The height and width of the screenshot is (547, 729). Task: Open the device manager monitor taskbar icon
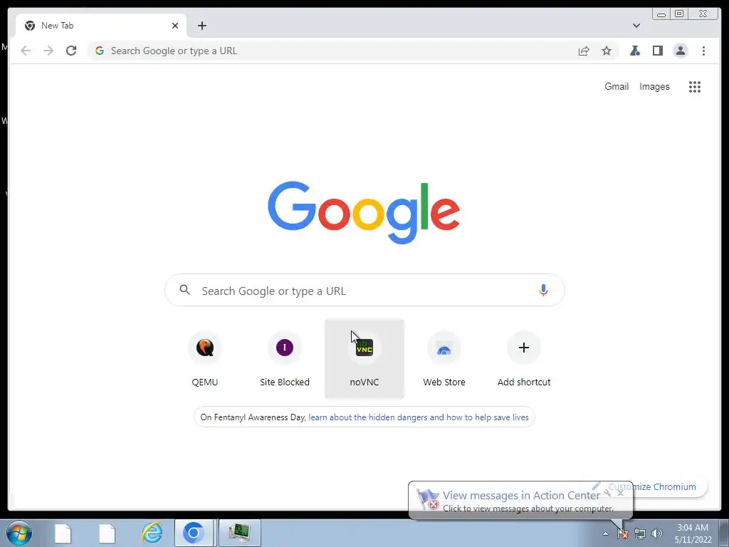[x=239, y=533]
